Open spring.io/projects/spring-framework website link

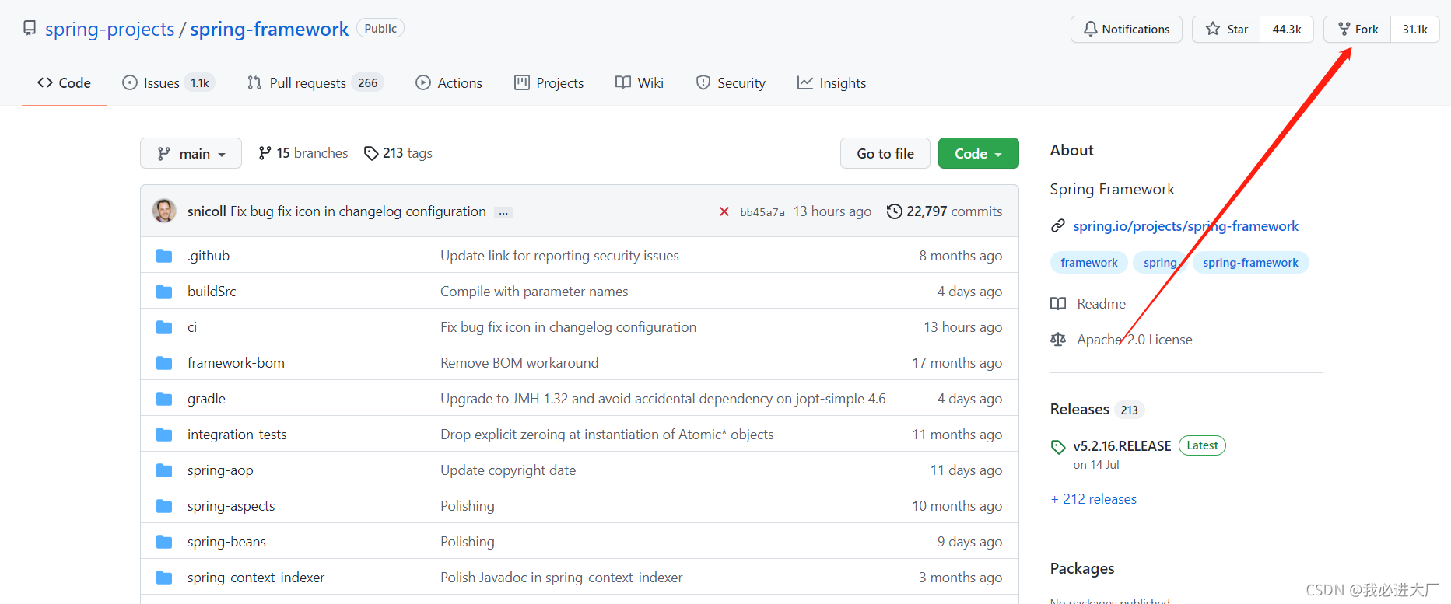1186,226
